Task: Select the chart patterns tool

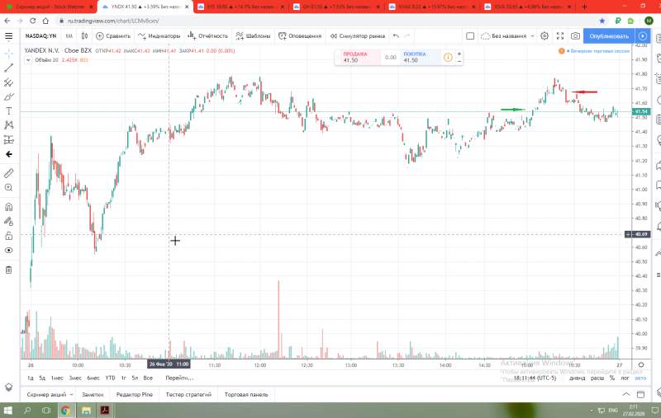Action: coord(8,124)
